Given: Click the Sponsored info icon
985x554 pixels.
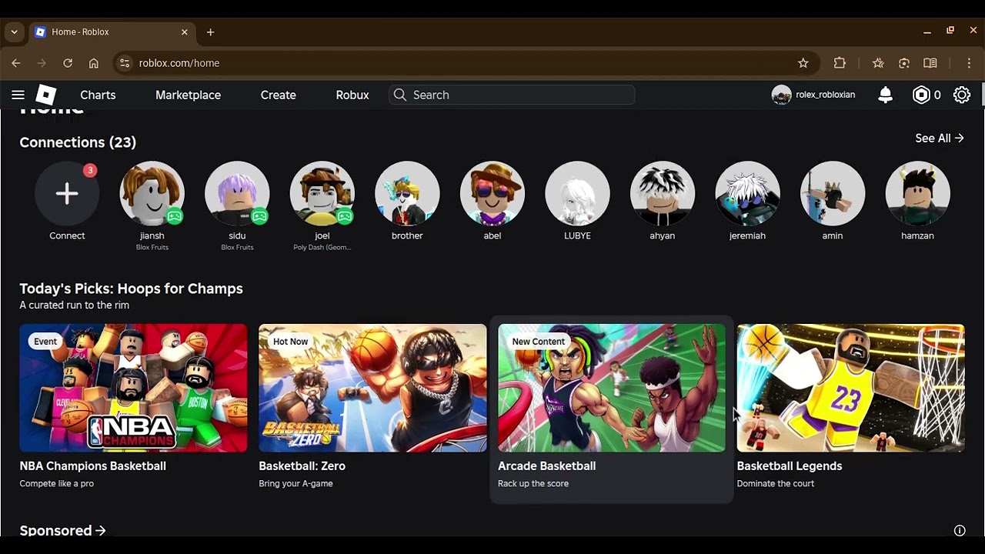Looking at the screenshot, I should (x=960, y=530).
